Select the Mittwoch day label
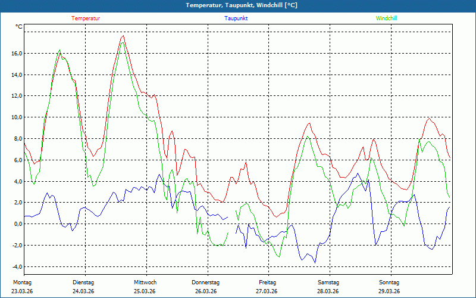This screenshot has height=298, width=476. pyautogui.click(x=145, y=282)
